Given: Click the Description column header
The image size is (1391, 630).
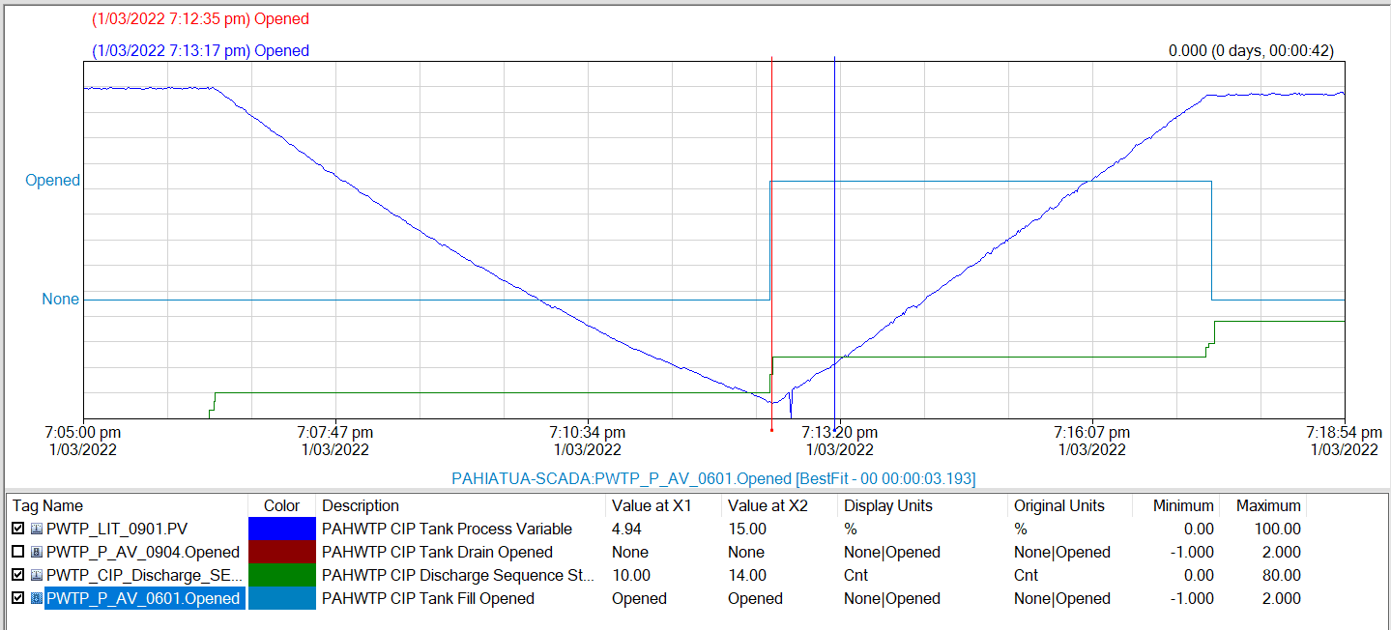Looking at the screenshot, I should (x=361, y=505).
